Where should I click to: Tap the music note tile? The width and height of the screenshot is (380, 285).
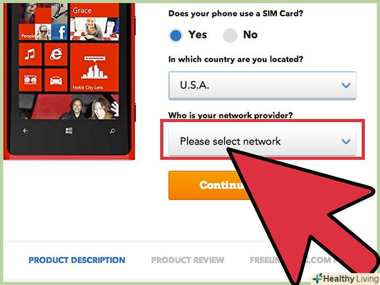coord(30,54)
